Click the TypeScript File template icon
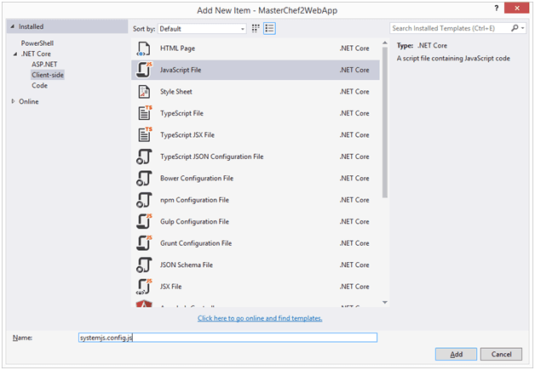This screenshot has width=535, height=370. pos(145,113)
